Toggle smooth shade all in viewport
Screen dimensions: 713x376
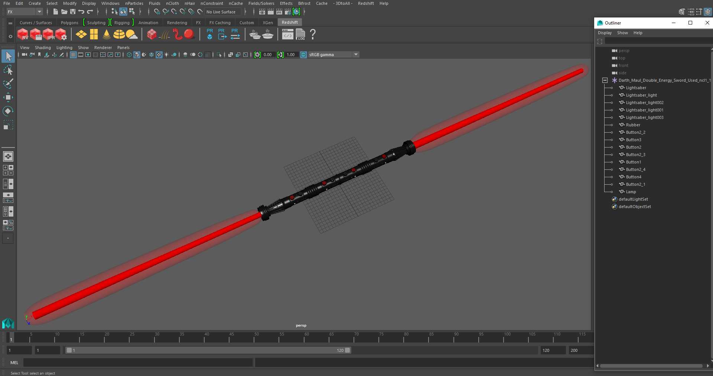point(137,55)
